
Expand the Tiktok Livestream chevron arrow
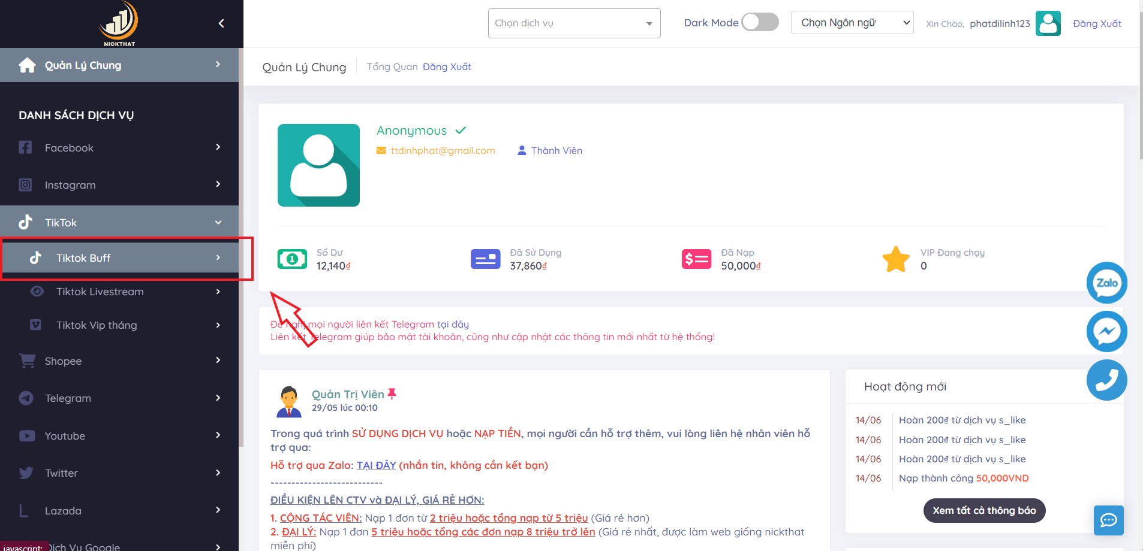point(218,292)
